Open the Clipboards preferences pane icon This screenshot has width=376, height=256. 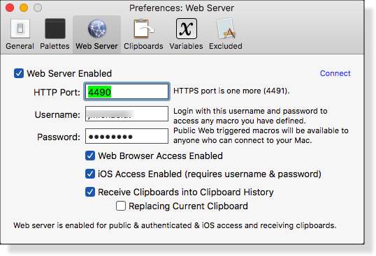click(x=143, y=29)
